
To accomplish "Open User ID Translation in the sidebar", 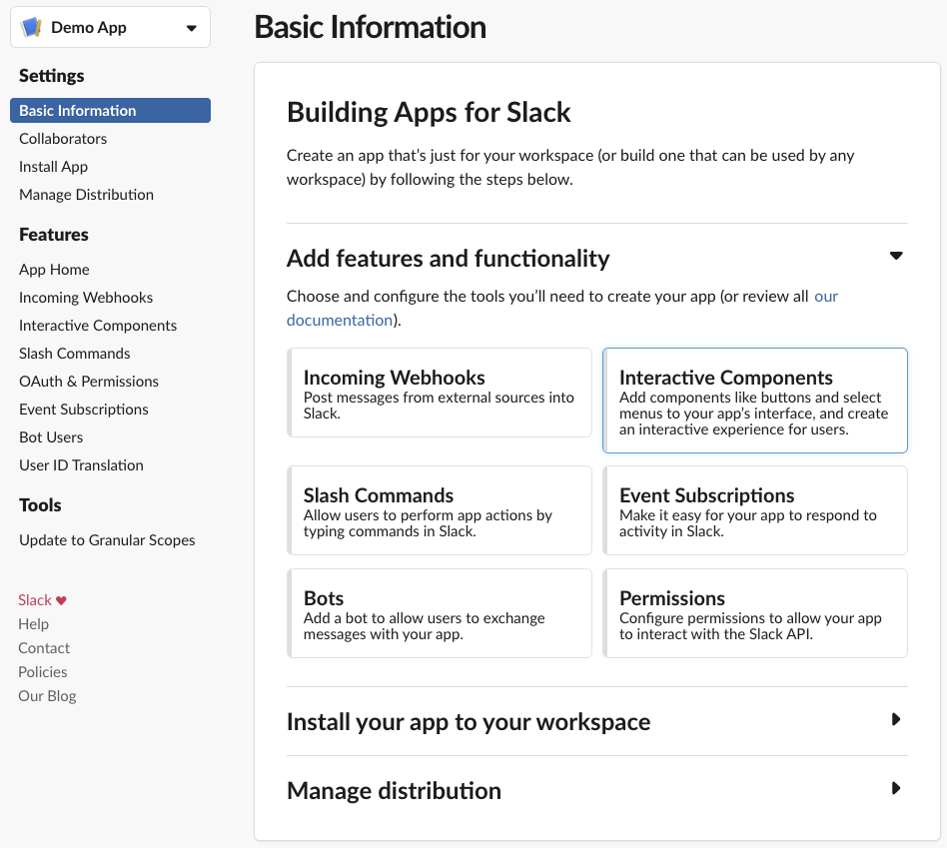I will tap(81, 465).
